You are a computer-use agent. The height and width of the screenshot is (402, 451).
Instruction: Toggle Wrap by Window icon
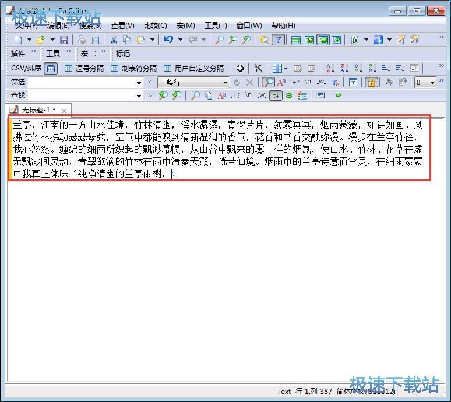click(323, 40)
